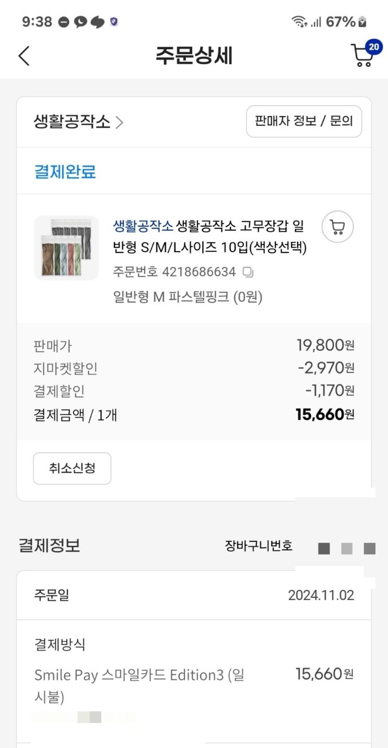388x748 pixels.
Task: Open the 생활공작소 brand link in product title
Action: coord(143,227)
